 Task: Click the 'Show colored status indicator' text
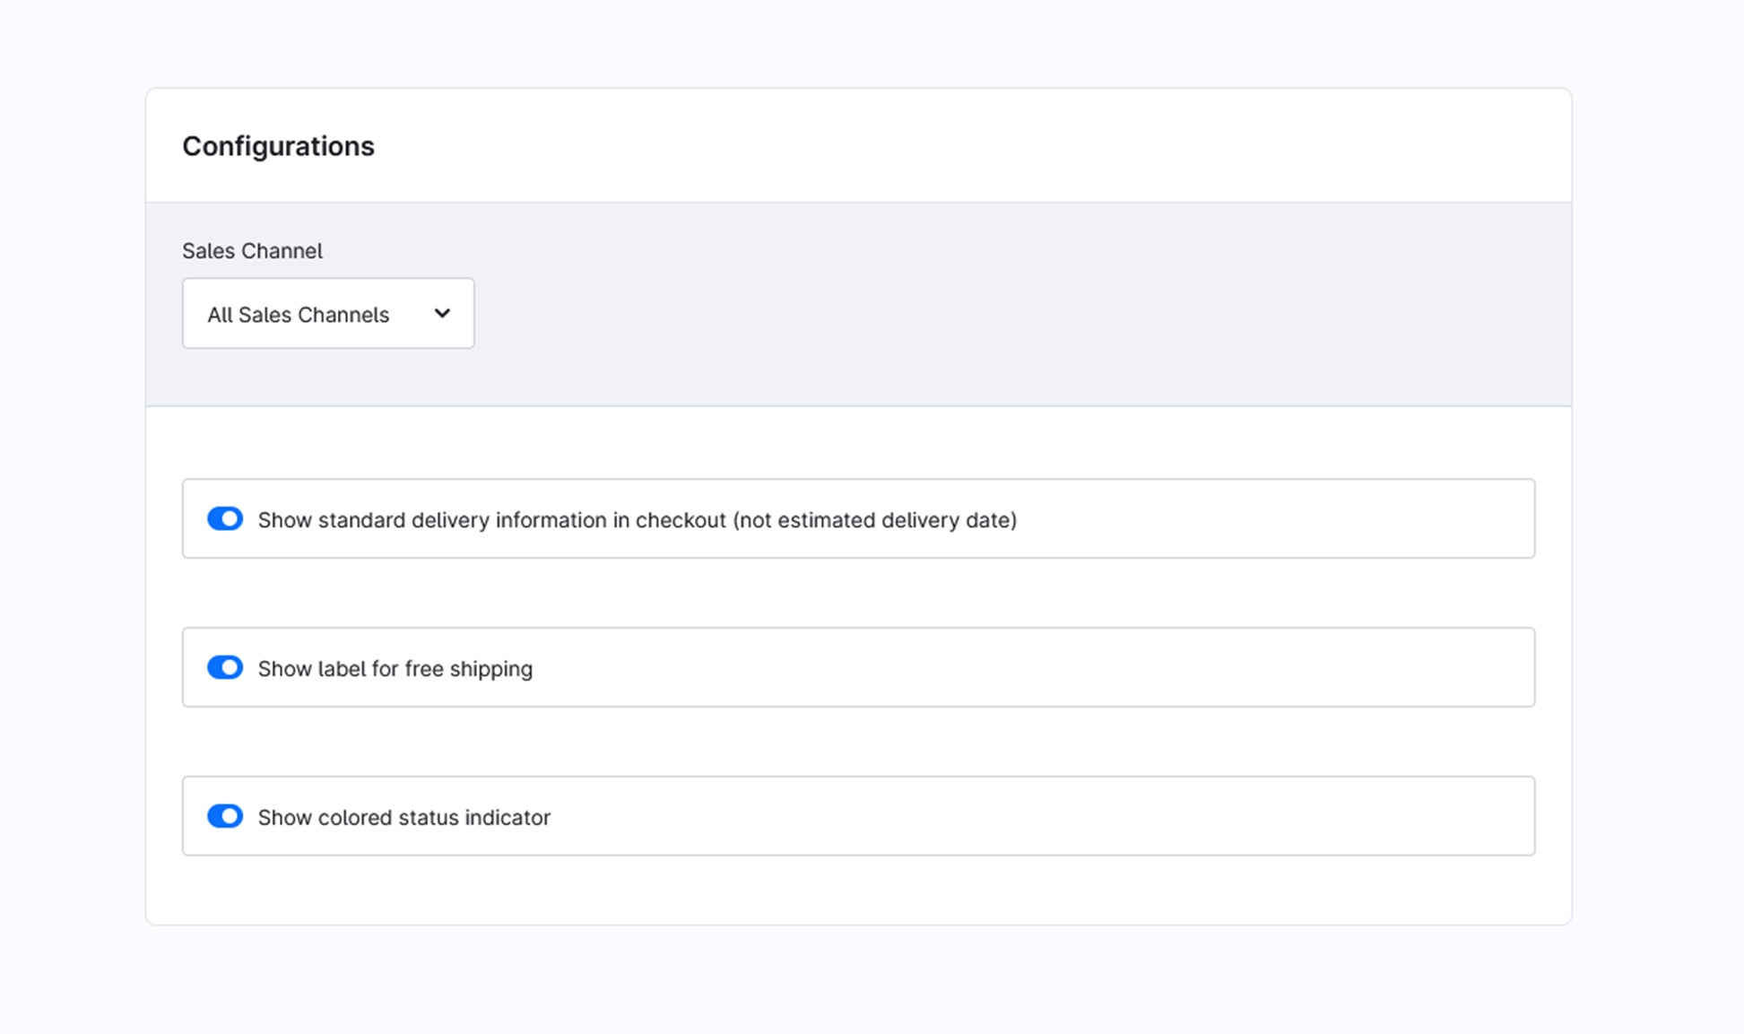(x=404, y=818)
